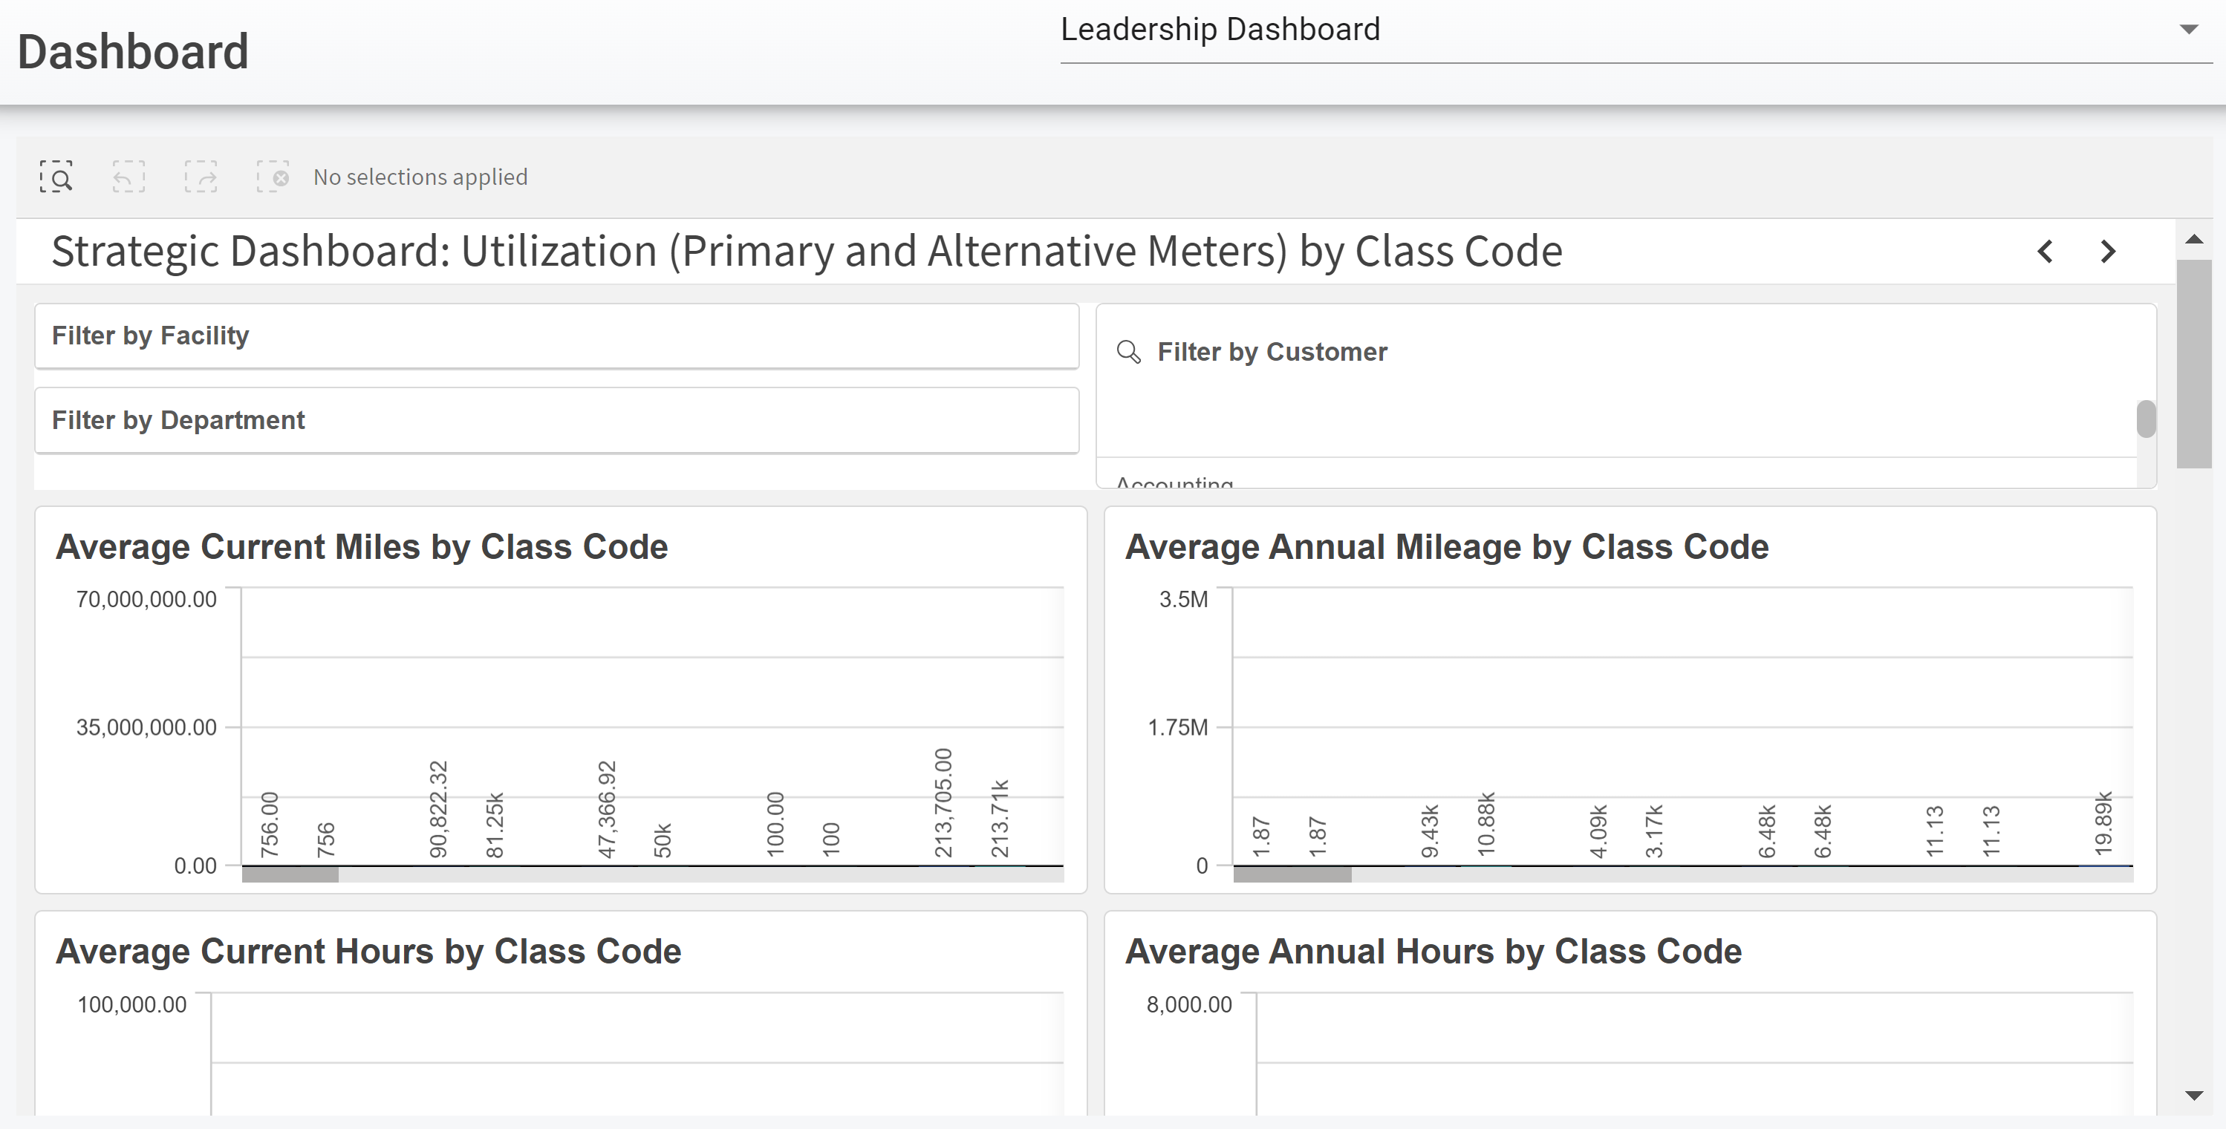Click Average Annual Mileage chart scrollbar thumb
The image size is (2226, 1129).
pos(1292,875)
